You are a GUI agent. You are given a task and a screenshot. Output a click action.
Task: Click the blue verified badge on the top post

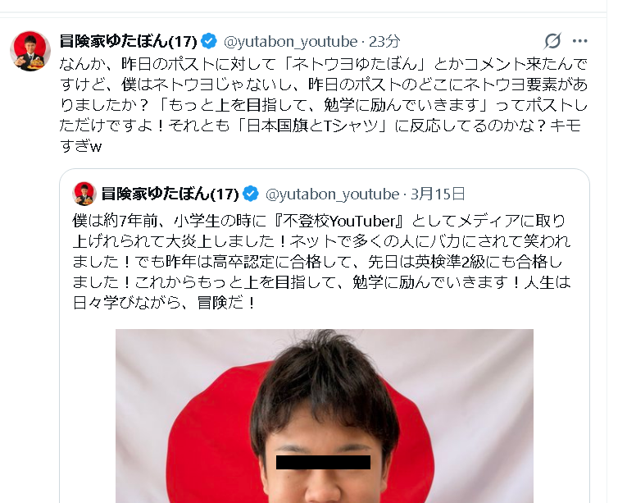click(x=209, y=41)
